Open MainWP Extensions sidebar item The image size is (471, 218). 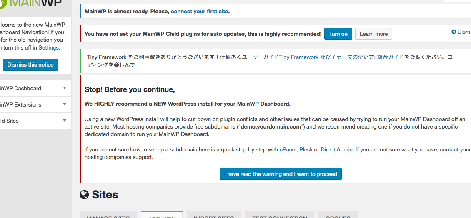pos(35,105)
